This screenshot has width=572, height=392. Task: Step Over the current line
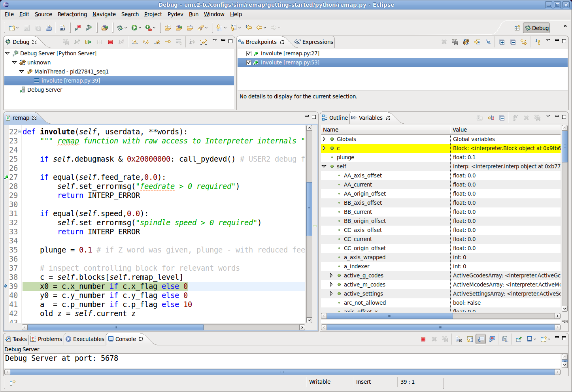(145, 41)
